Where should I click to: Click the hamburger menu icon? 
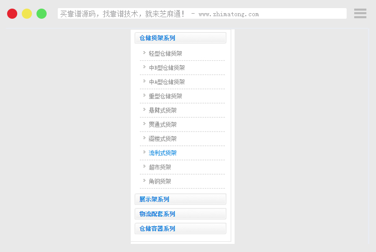360,14
